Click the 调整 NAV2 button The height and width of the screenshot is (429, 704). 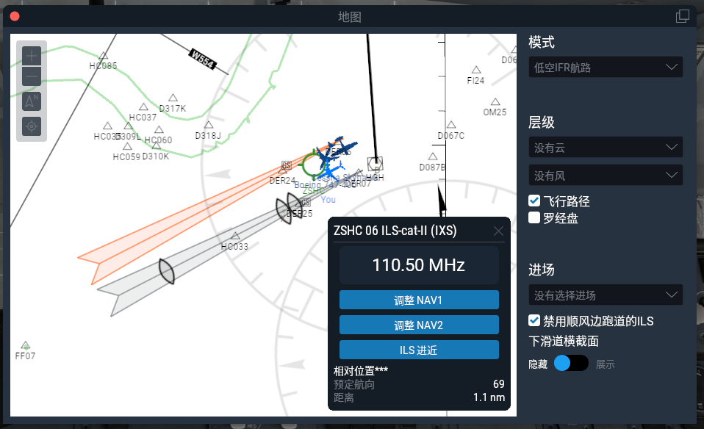419,325
